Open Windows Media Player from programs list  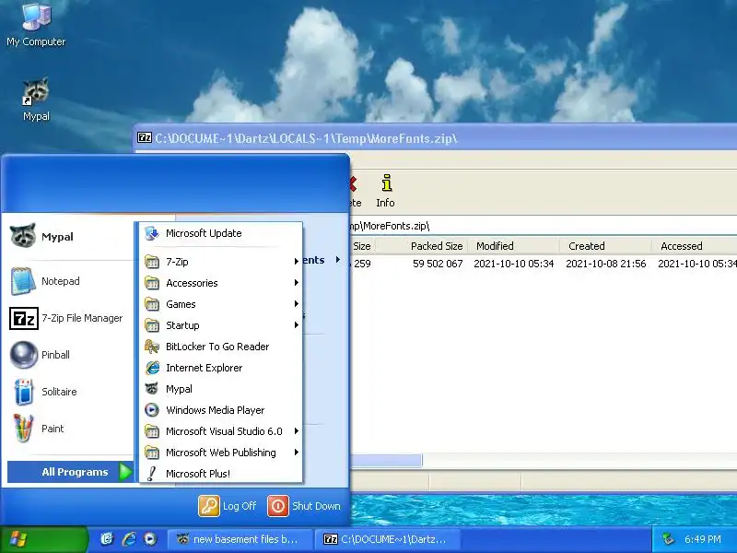tap(221, 410)
